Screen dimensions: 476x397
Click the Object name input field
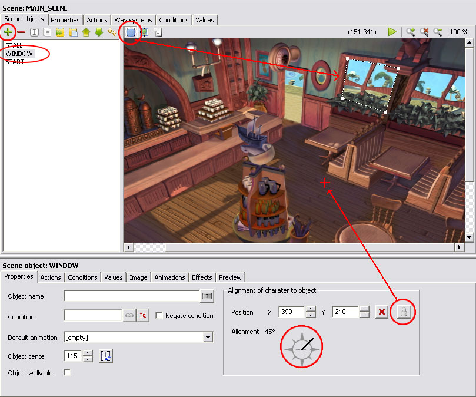click(x=131, y=296)
